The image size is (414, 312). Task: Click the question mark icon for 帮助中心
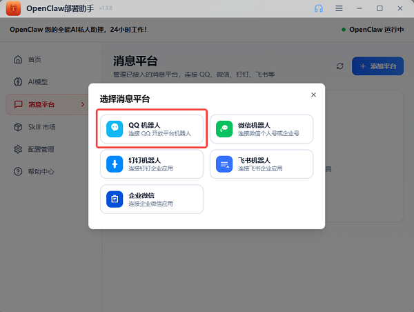click(x=18, y=172)
